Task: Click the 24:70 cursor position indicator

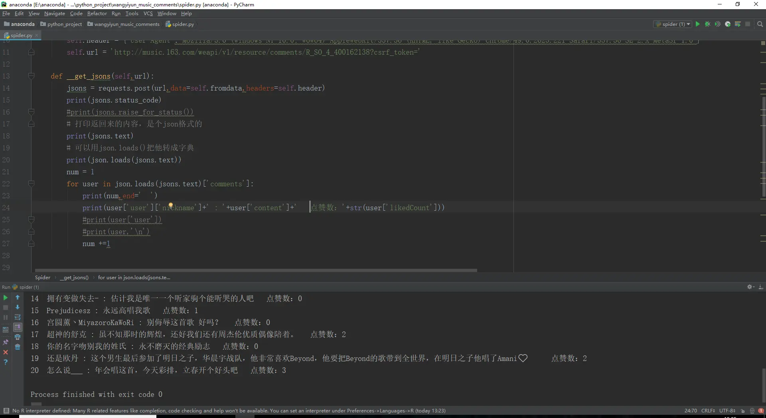Action: click(691, 410)
